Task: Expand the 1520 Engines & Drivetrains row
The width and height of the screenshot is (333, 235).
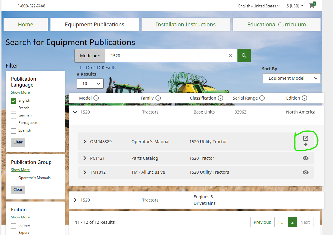Action: click(x=75, y=200)
